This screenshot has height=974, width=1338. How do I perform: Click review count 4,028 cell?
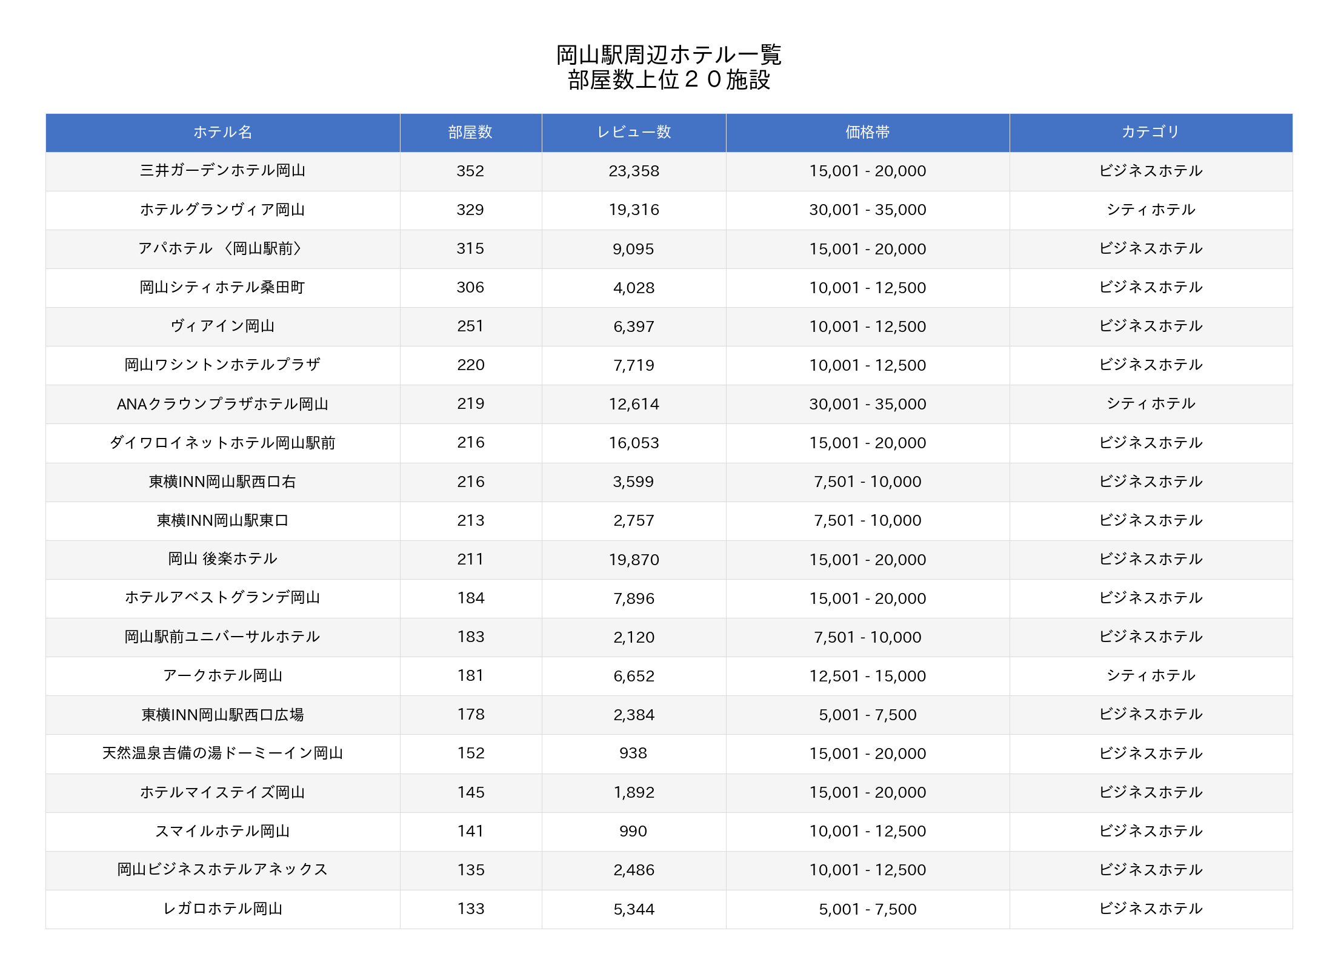[634, 288]
